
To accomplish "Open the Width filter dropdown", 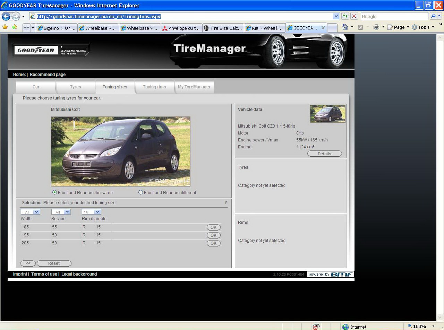I will tap(31, 212).
